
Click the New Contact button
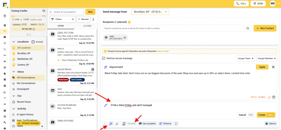(265, 28)
